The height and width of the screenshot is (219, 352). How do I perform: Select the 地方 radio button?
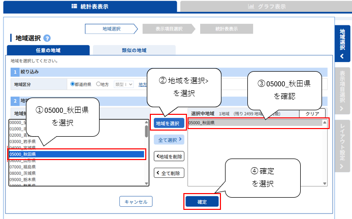pos(98,84)
